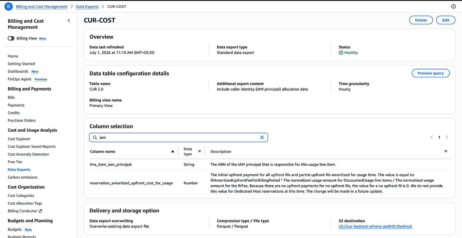
Task: Click the Delete button
Action: pos(421,20)
